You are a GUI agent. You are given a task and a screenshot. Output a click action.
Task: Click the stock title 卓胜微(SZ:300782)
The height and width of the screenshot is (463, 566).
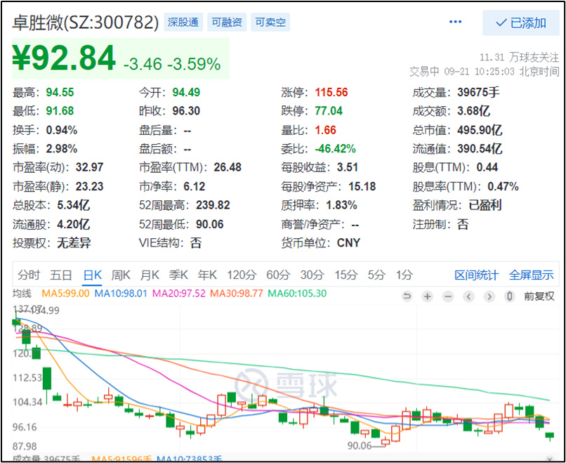(86, 22)
